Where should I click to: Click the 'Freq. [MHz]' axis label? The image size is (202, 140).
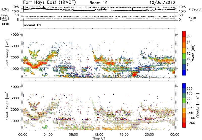[x=5, y=17]
